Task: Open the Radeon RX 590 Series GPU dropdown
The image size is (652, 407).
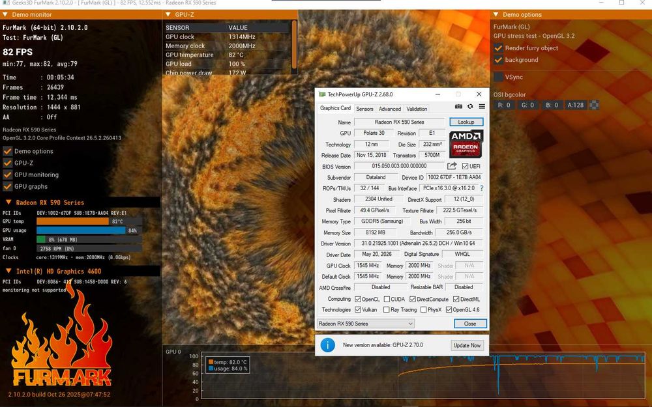Action: coord(366,324)
